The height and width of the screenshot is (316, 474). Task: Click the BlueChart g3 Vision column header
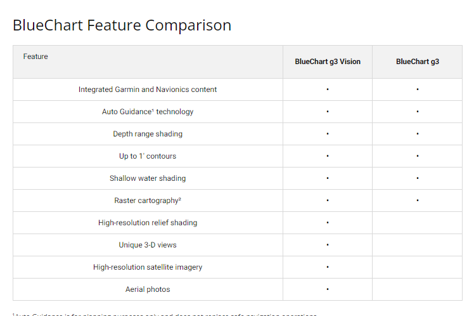(x=328, y=62)
